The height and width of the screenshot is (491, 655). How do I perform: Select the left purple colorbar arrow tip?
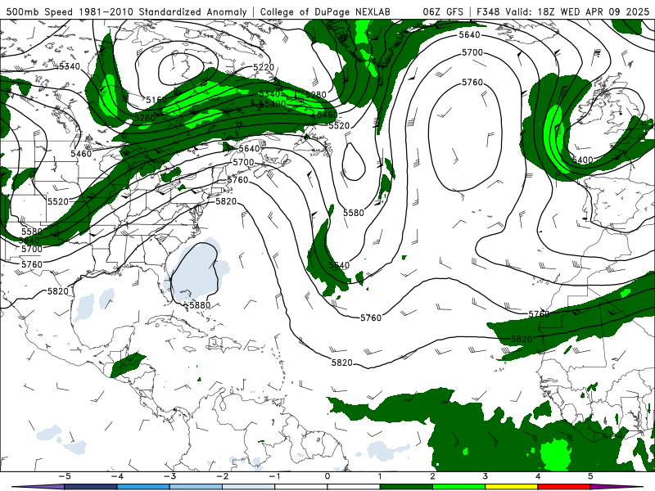(x=38, y=487)
